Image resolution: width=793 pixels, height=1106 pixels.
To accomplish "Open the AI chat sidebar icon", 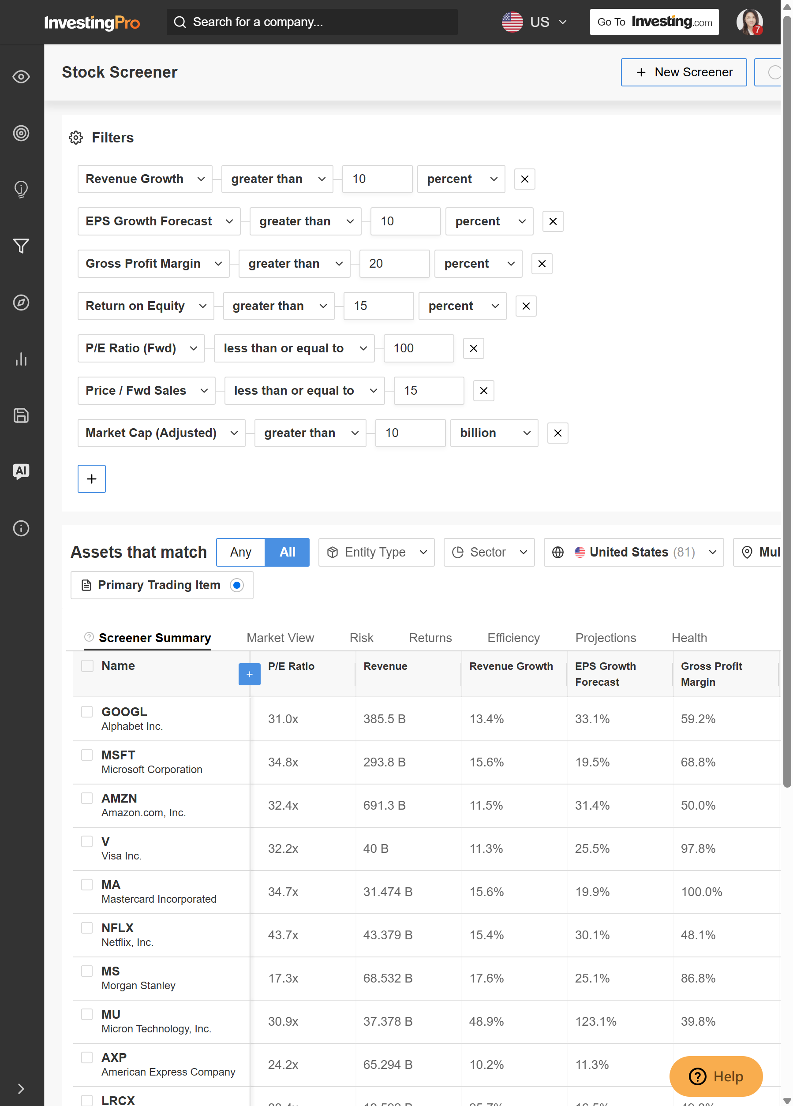I will (21, 471).
